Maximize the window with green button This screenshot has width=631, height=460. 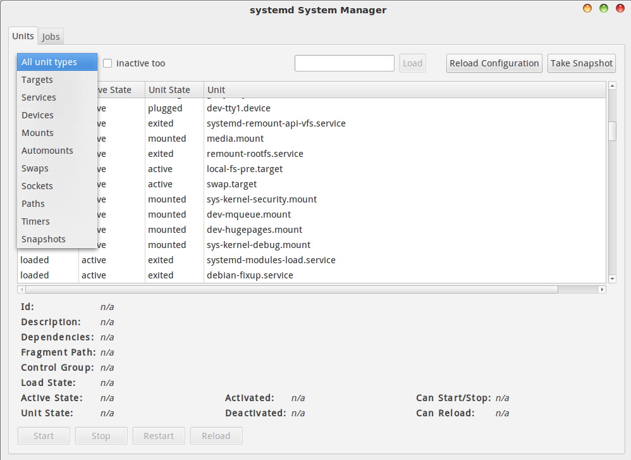tap(604, 8)
